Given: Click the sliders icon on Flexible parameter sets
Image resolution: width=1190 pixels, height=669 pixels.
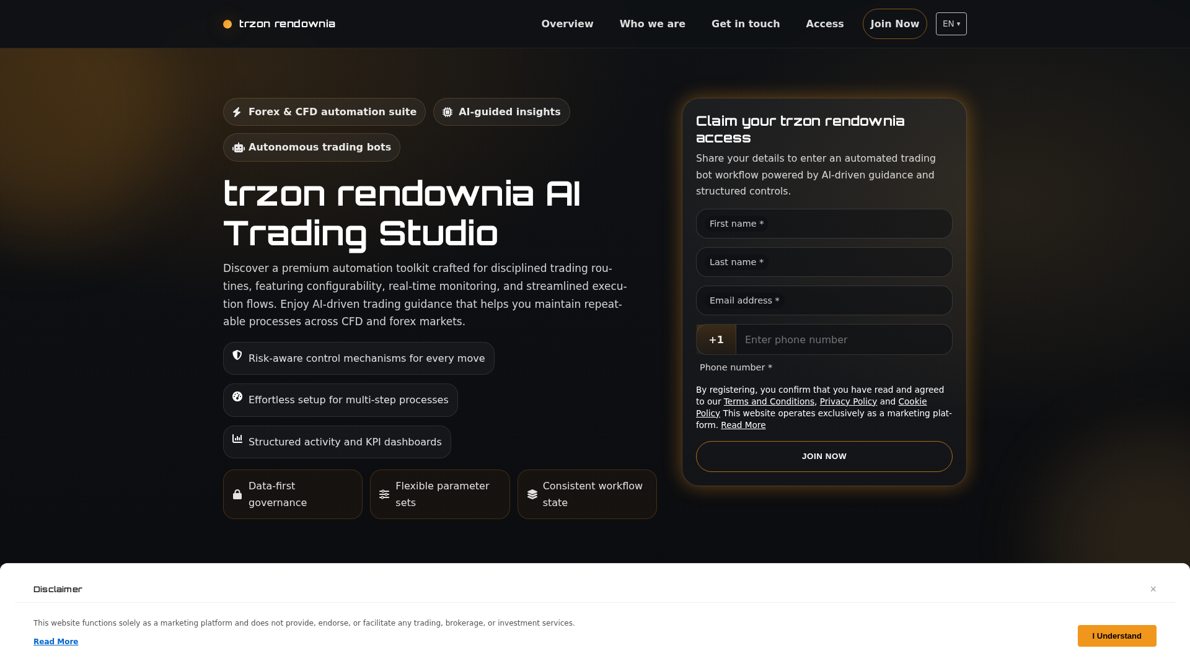Looking at the screenshot, I should [x=384, y=494].
